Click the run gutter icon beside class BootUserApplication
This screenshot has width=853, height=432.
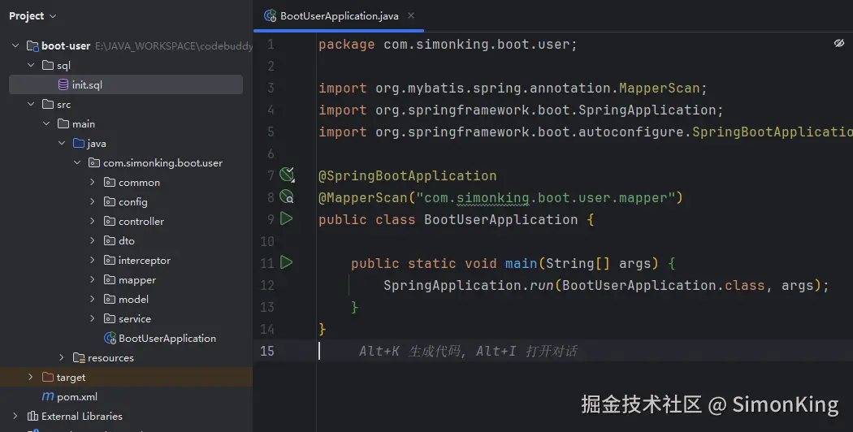pos(286,218)
